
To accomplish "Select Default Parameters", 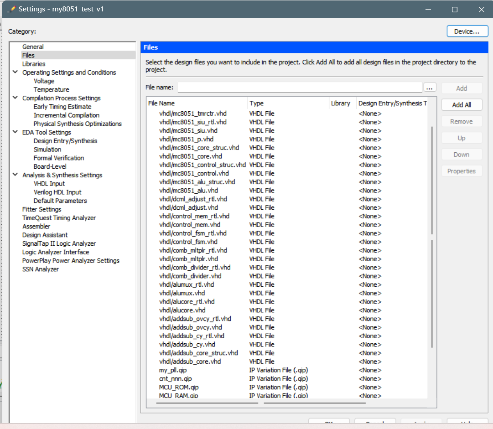I will coord(60,201).
